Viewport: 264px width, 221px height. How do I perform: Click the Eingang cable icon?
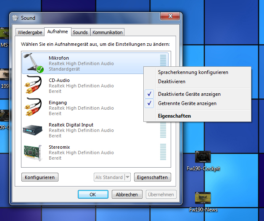(x=34, y=108)
